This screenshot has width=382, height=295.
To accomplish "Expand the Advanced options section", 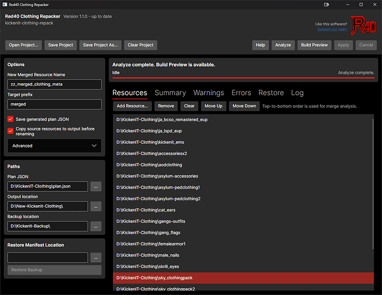I will point(54,146).
